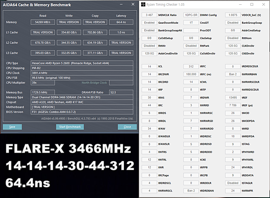This screenshot has width=270, height=198.
Task: Click the MEMCLK Ratio value field
Action: coord(149,15)
